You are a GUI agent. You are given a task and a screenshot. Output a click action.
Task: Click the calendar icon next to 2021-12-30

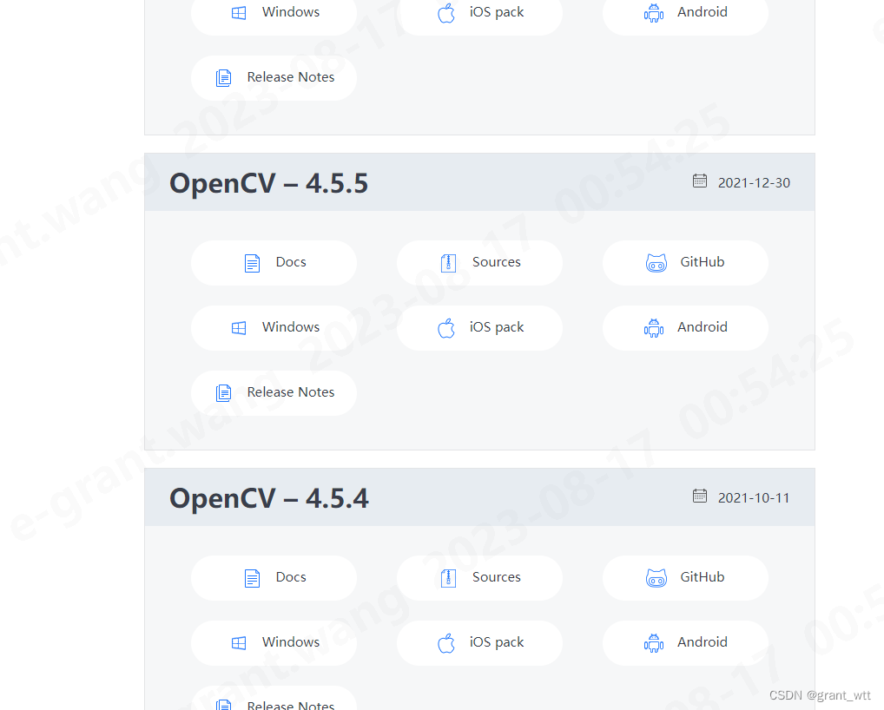click(700, 181)
